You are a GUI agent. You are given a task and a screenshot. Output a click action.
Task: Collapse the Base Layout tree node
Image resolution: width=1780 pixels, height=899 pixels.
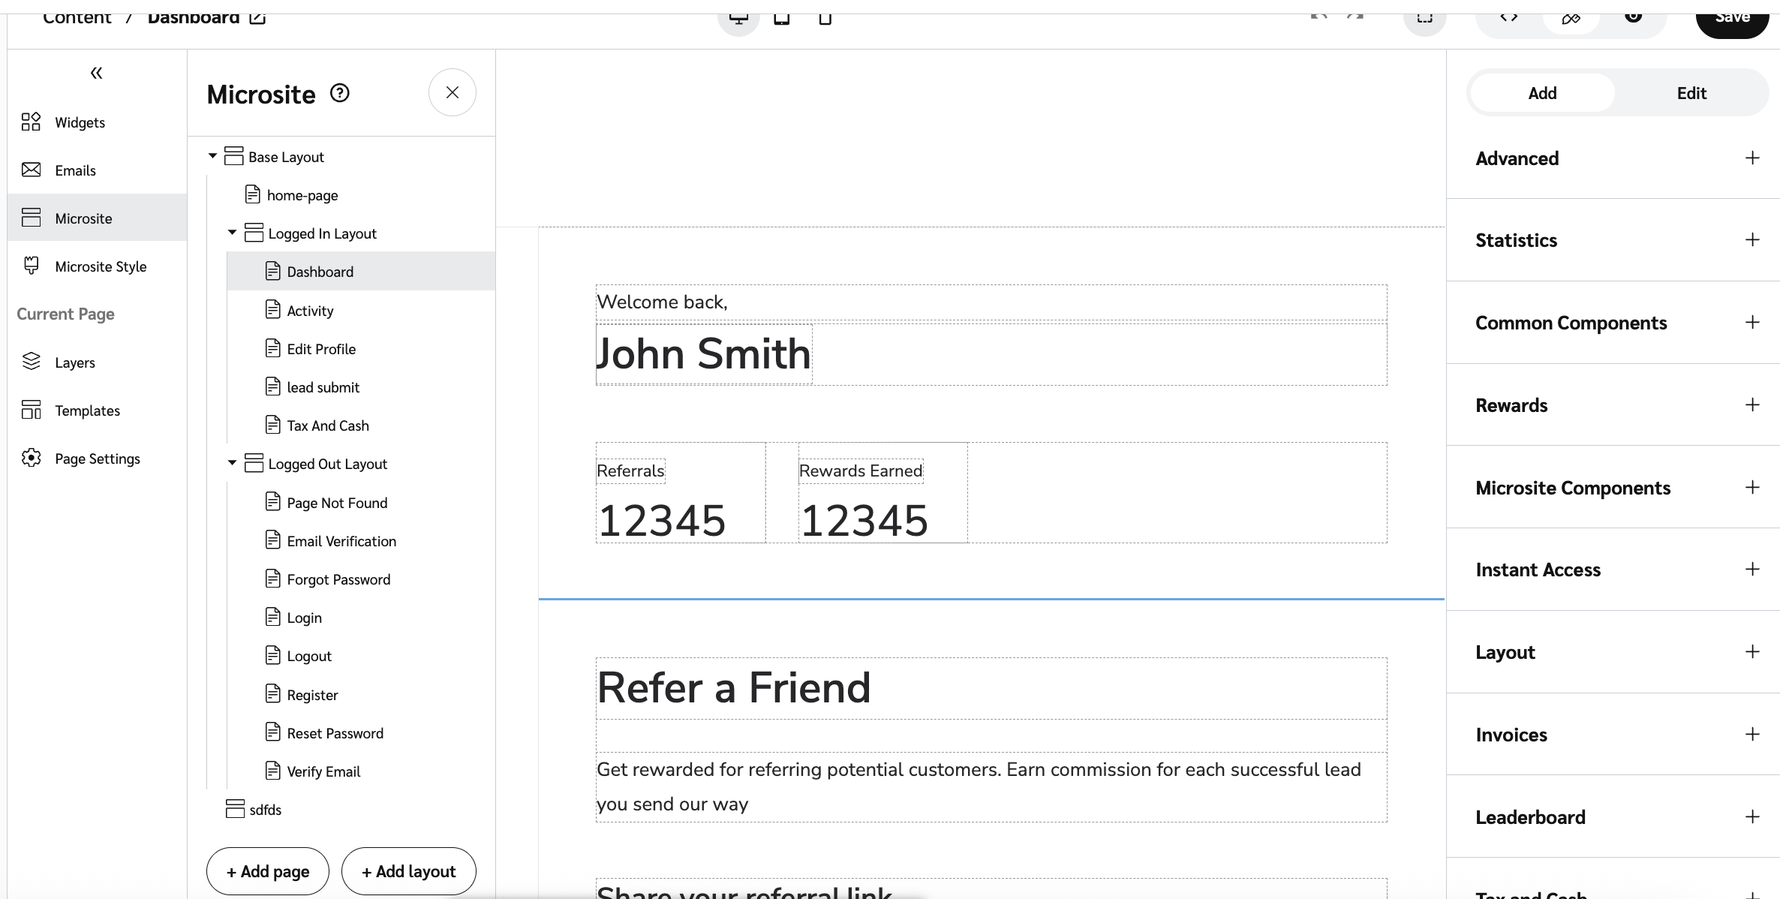tap(212, 156)
